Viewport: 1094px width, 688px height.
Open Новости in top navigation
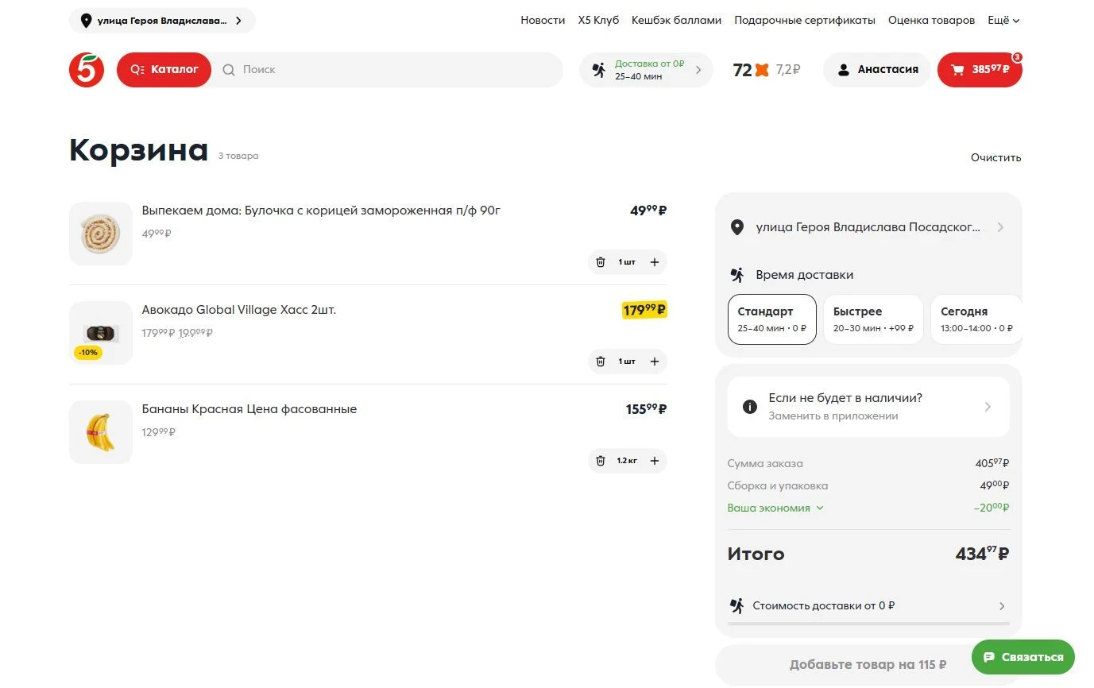coord(543,21)
